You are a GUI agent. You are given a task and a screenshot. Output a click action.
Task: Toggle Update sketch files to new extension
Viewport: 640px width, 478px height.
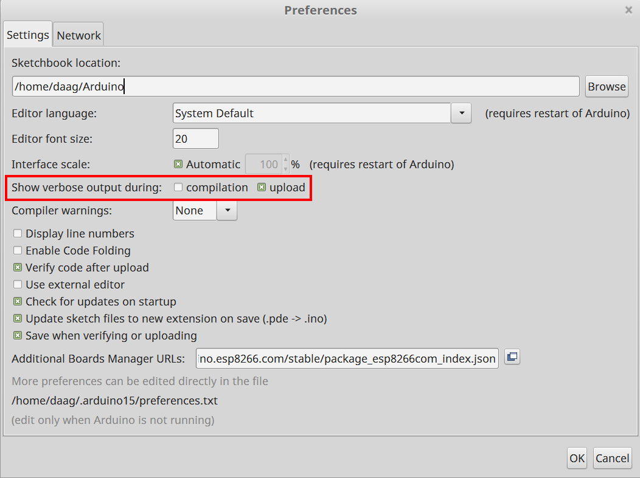click(x=18, y=319)
